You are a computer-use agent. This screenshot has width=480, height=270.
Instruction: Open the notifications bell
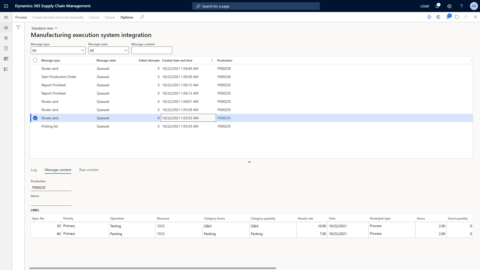[x=437, y=6]
